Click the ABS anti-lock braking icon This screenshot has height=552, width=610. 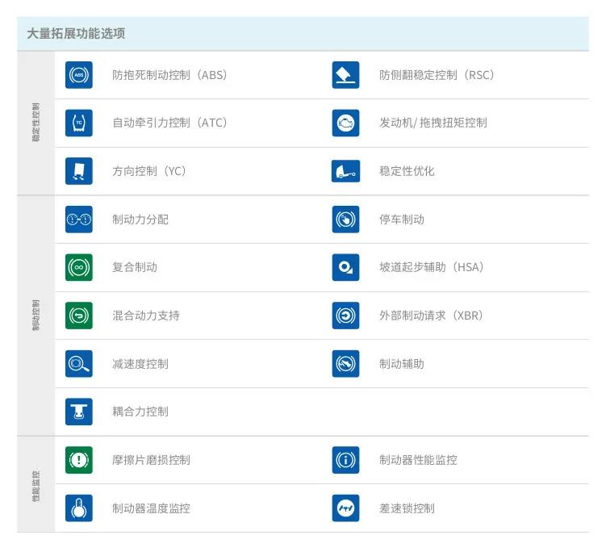79,75
